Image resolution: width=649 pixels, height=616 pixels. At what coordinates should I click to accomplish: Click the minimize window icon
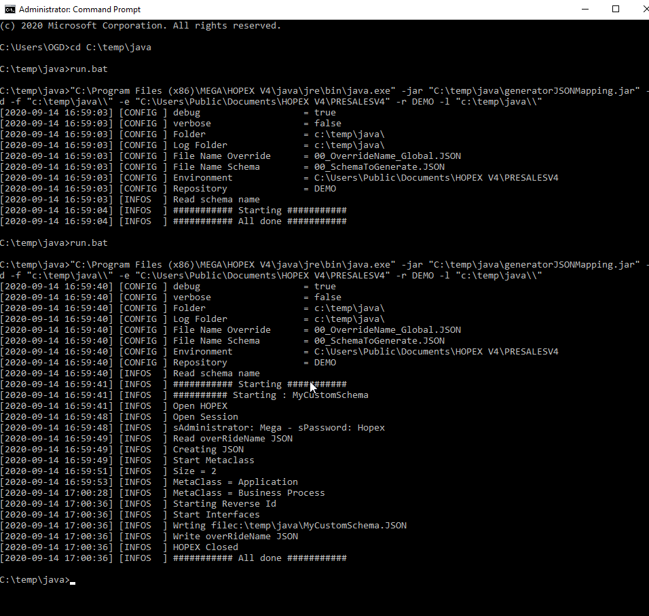coord(585,10)
